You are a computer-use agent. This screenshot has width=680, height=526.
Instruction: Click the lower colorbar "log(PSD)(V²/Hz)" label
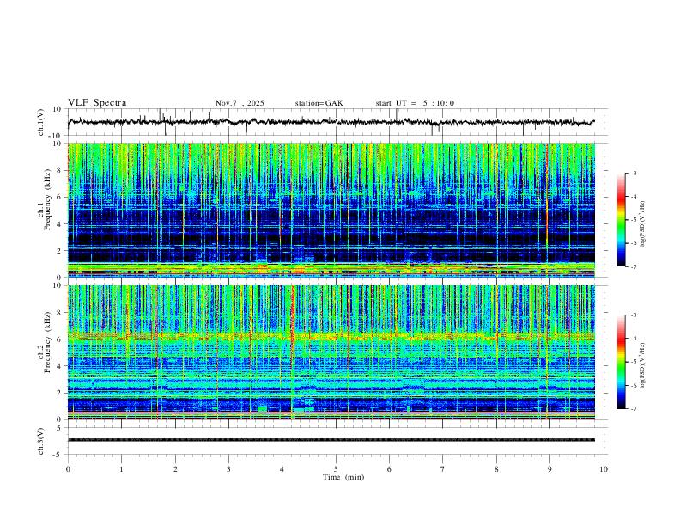643,365
